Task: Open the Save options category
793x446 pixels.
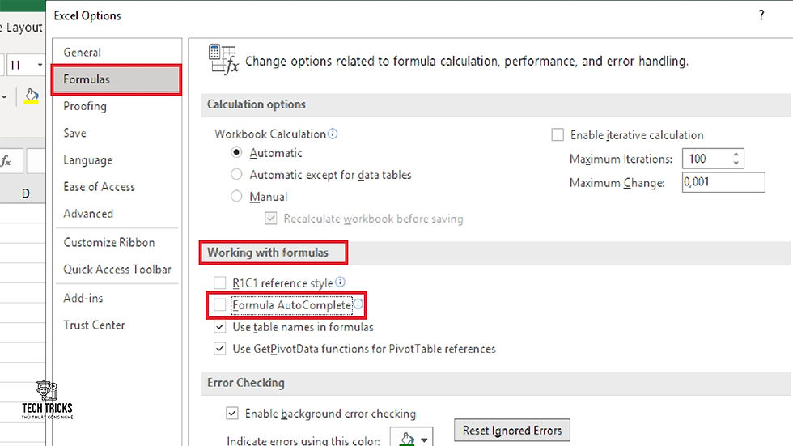Action: point(117,133)
